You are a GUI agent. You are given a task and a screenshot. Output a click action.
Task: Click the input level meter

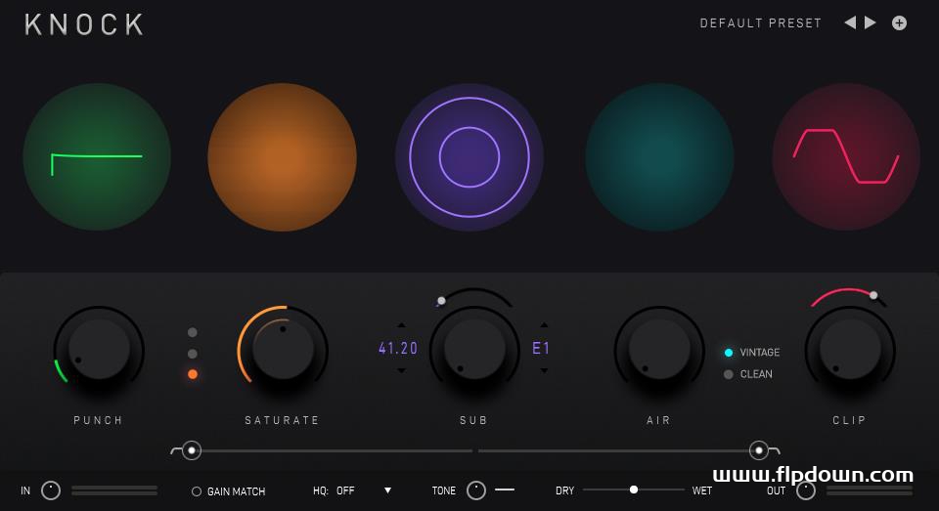pos(114,490)
